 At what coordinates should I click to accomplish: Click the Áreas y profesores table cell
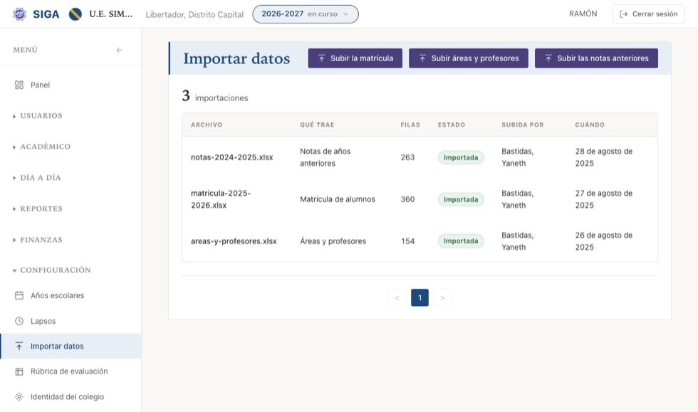pos(333,241)
